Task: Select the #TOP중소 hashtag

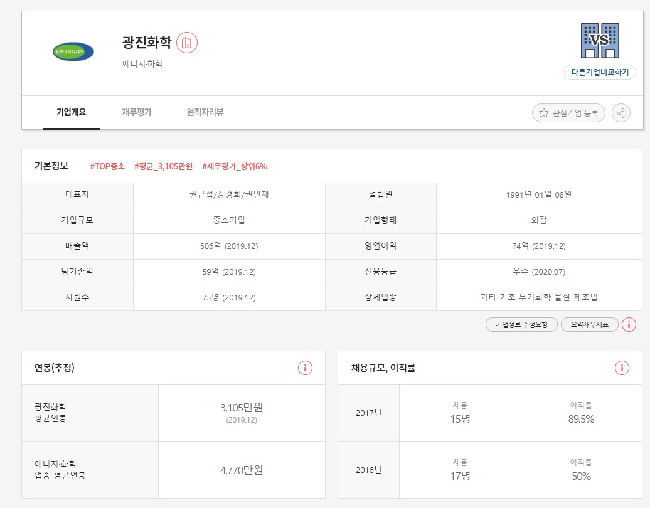Action: 107,166
